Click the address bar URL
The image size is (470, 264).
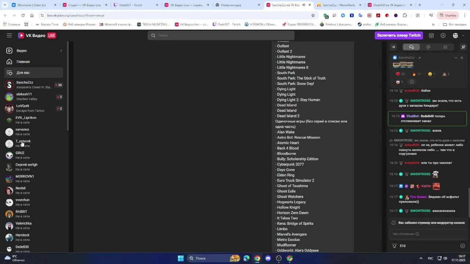tap(75, 15)
